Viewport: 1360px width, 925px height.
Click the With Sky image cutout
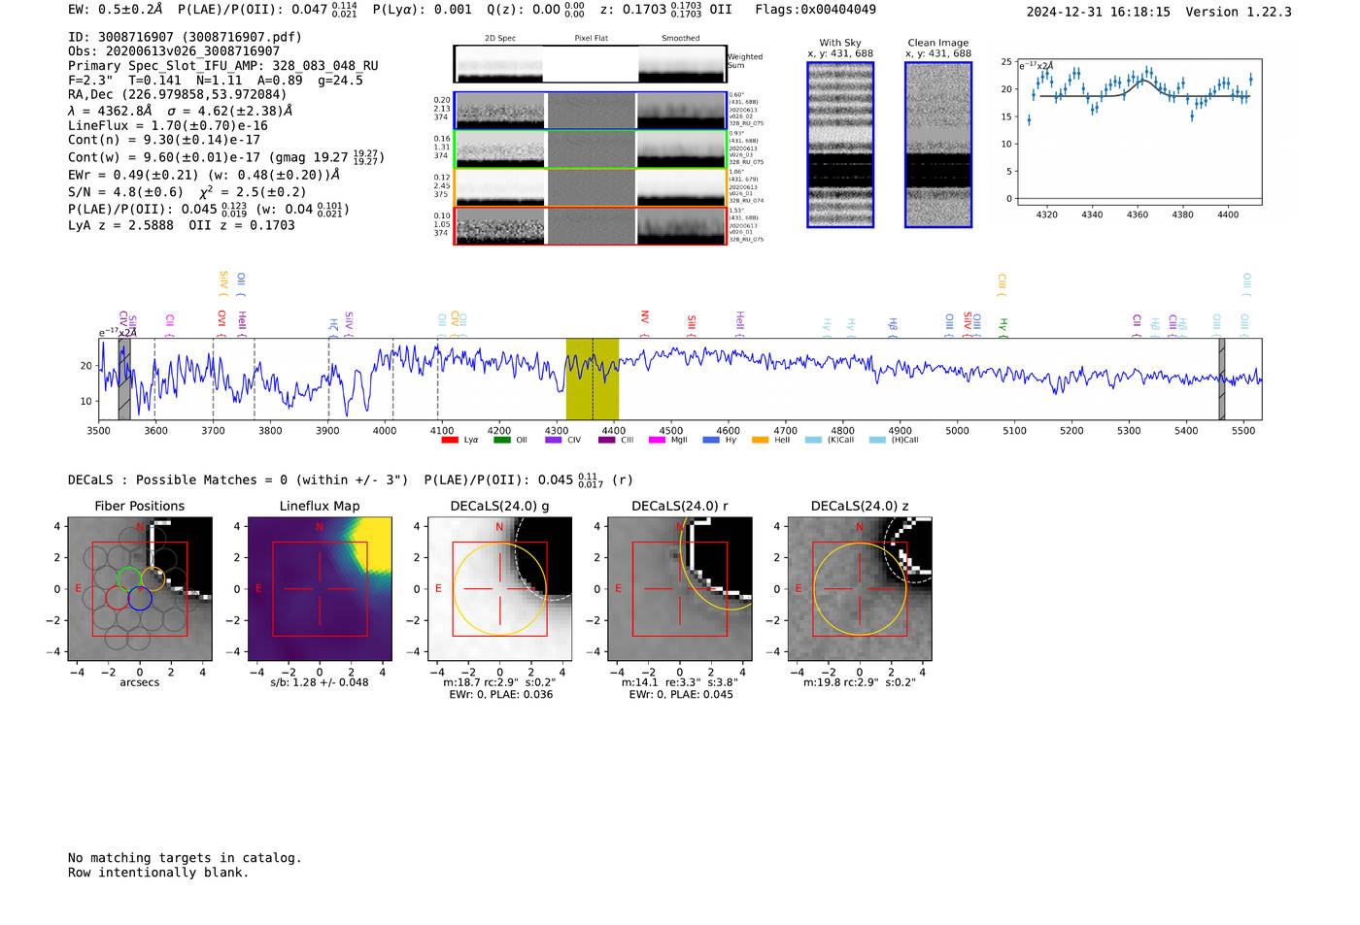pos(840,145)
